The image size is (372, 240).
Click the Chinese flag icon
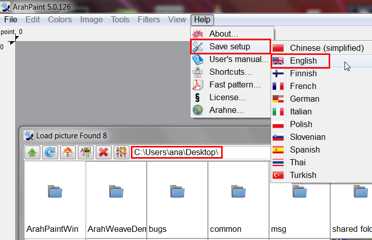pyautogui.click(x=278, y=48)
